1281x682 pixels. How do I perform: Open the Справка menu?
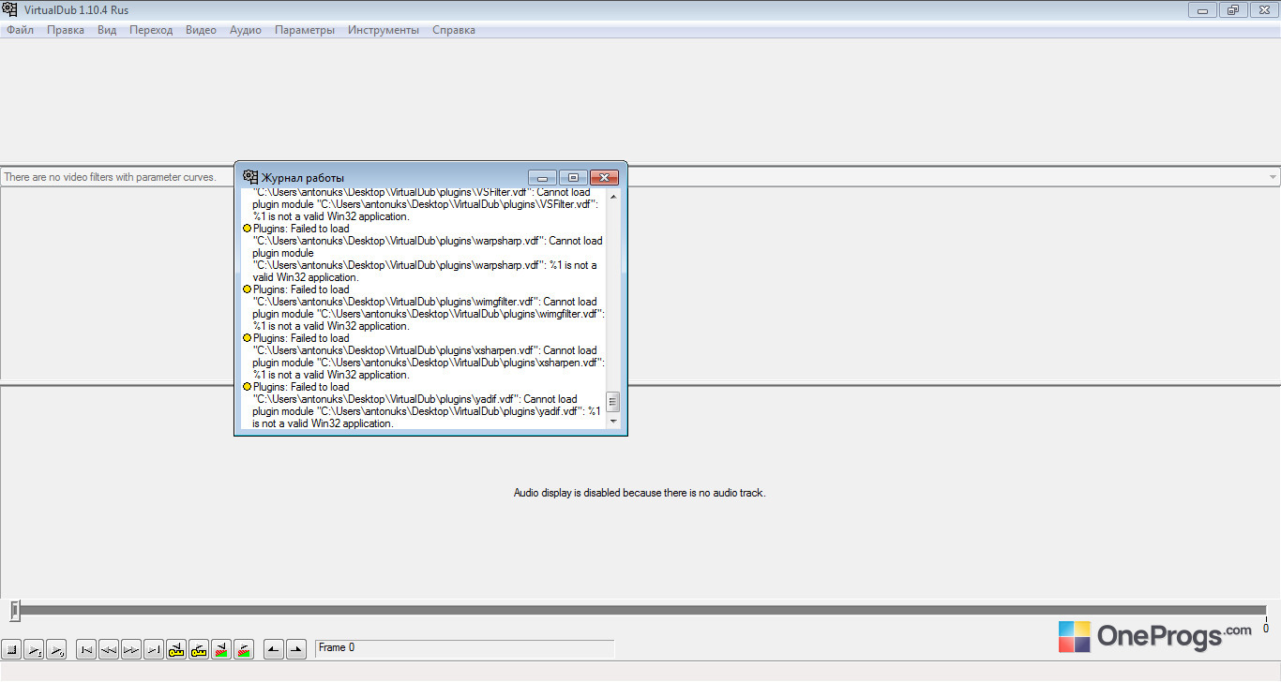tap(454, 30)
